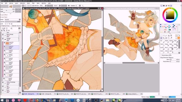Show the swatches panel icon
The image size is (182, 102).
(171, 6)
